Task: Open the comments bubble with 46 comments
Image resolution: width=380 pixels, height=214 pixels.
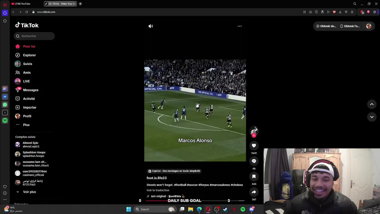Action: [254, 161]
